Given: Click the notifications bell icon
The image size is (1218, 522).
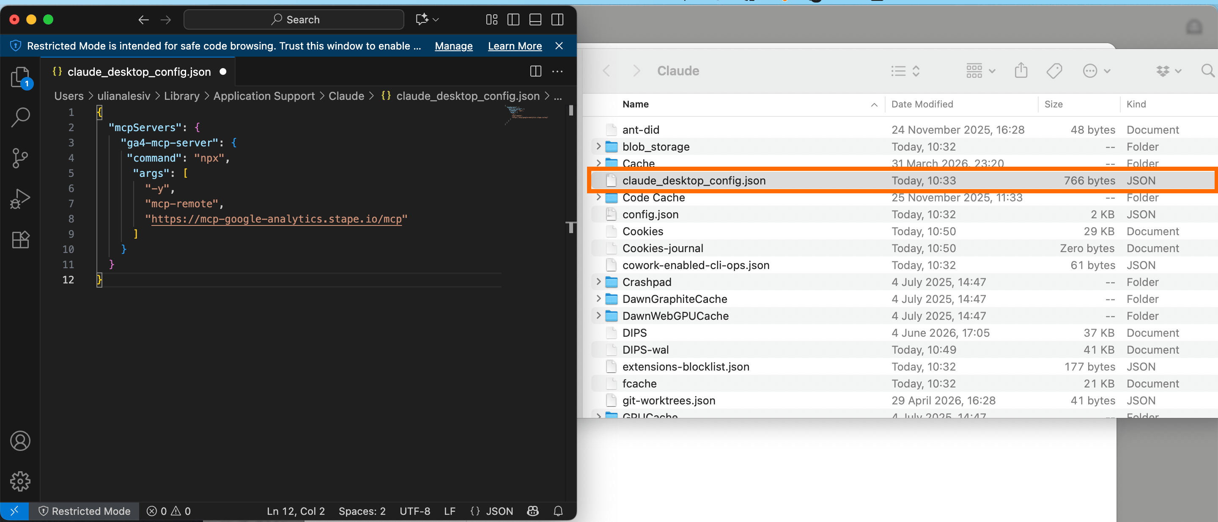Looking at the screenshot, I should click(558, 511).
